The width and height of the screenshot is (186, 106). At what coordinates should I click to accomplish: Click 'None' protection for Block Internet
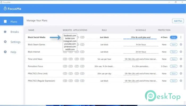164,52
